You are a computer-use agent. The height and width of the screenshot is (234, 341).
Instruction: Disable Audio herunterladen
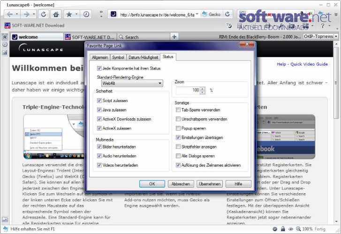click(x=99, y=156)
